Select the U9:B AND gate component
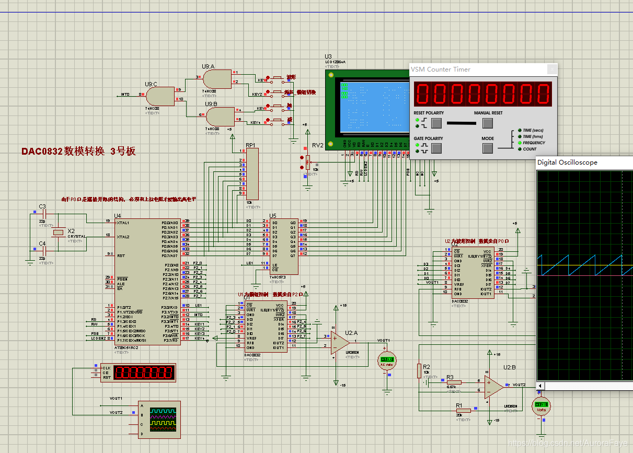This screenshot has width=633, height=453. click(220, 115)
